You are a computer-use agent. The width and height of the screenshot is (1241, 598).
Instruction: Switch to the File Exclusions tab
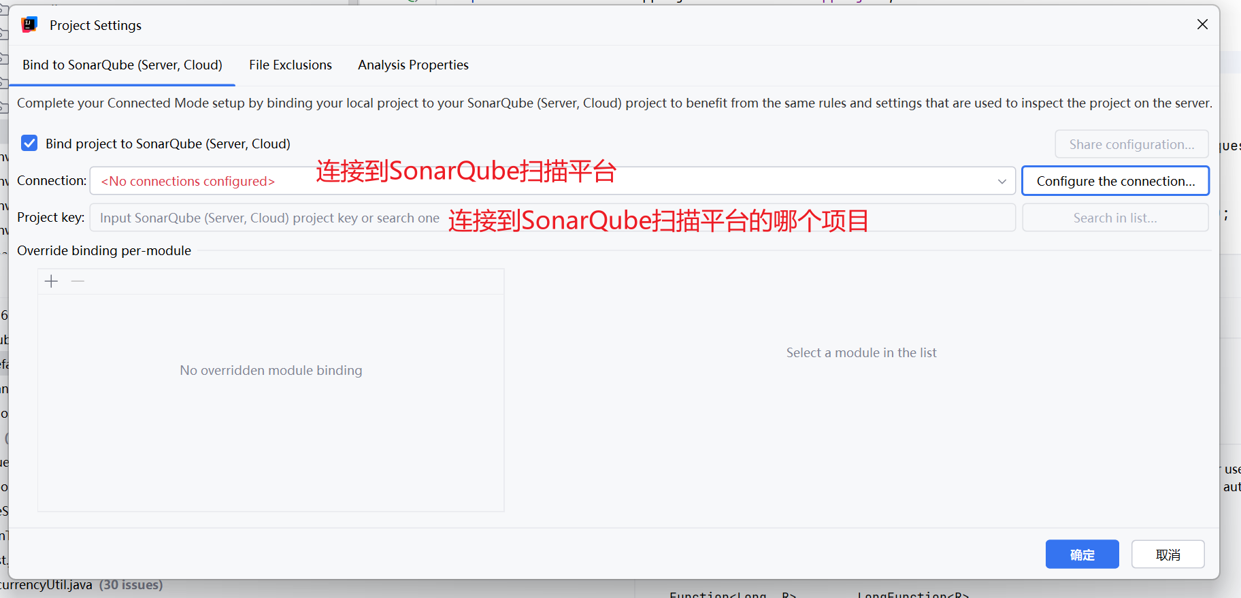coord(291,65)
